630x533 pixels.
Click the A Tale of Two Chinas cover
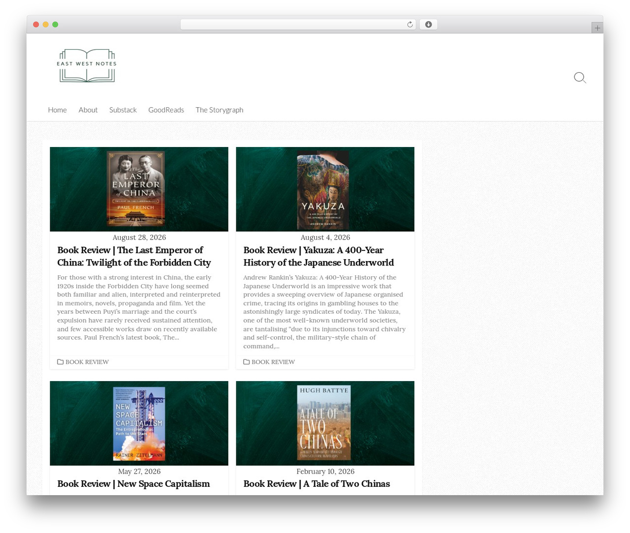[325, 423]
